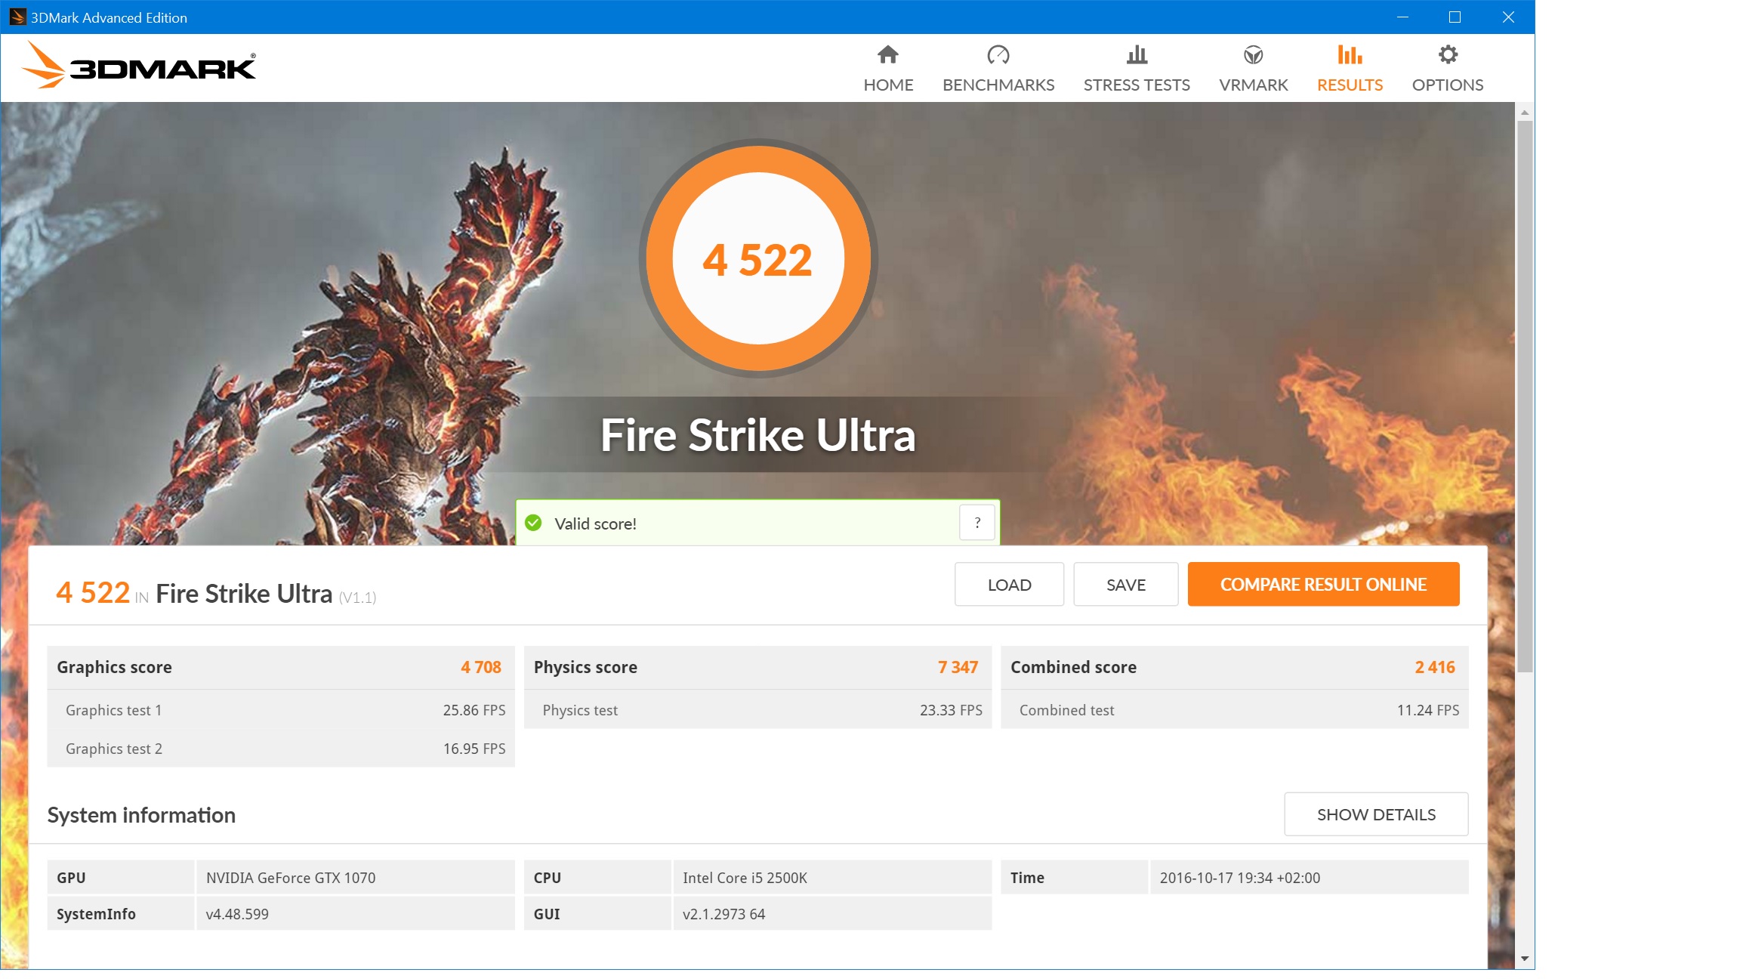
Task: Open Options via the gear icon
Action: (1448, 54)
